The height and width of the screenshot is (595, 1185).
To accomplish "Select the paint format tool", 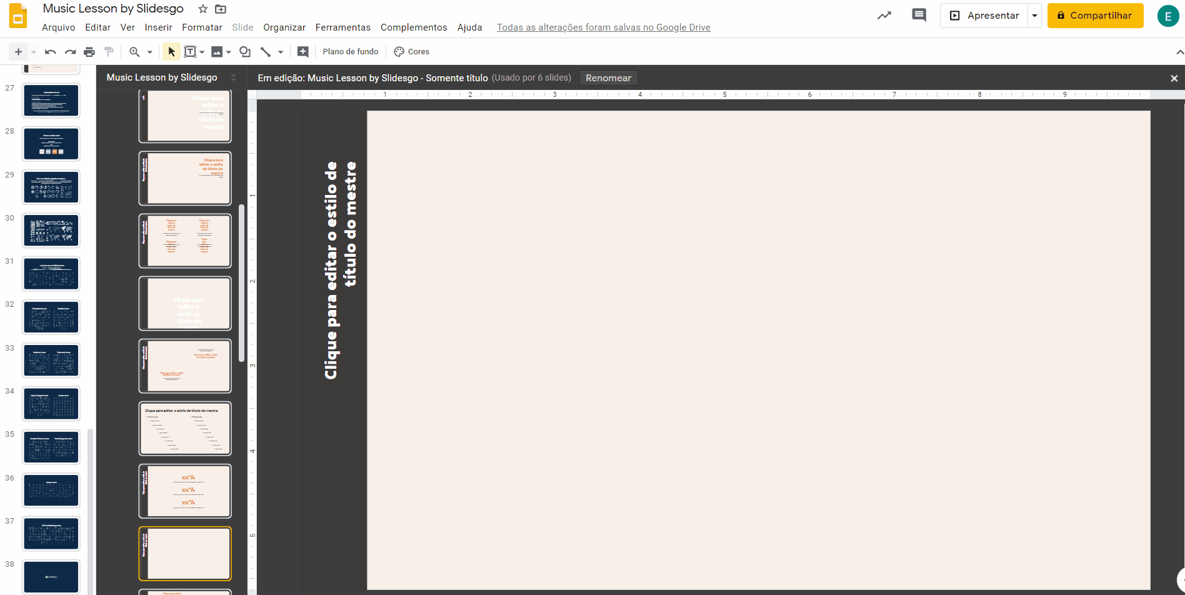I will (x=109, y=52).
